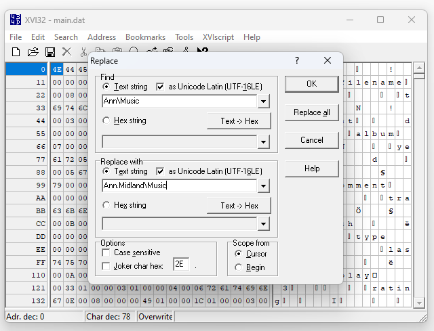Screen dimensions: 434x331
Task: Click the XVI32 app icon in the title bar
Action: coord(15,20)
